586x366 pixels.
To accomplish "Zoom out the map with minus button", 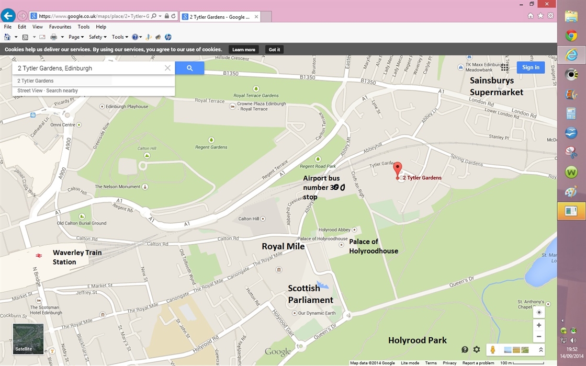I will click(x=539, y=337).
